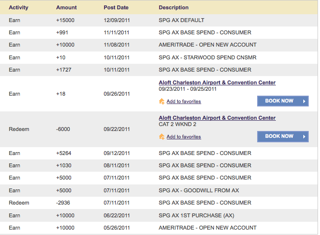Add to favorites link in -6000 Redeem row
This screenshot has height=235, width=320.
click(x=184, y=137)
